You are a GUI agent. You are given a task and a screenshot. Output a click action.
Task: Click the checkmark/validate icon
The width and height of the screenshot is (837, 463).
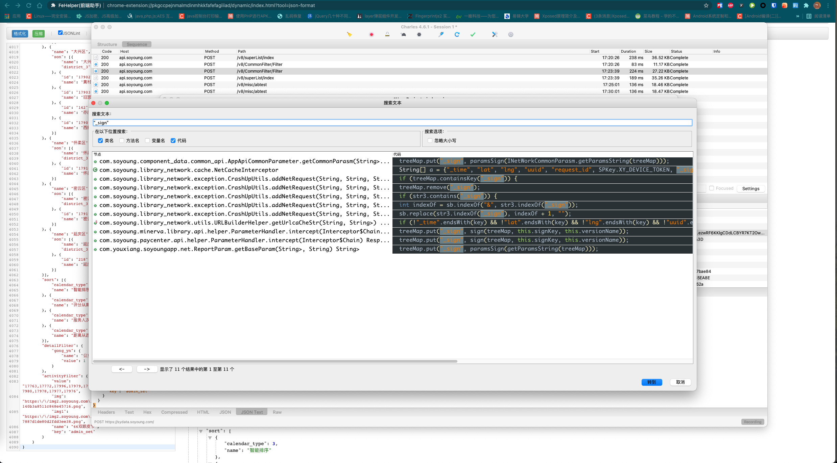[472, 34]
